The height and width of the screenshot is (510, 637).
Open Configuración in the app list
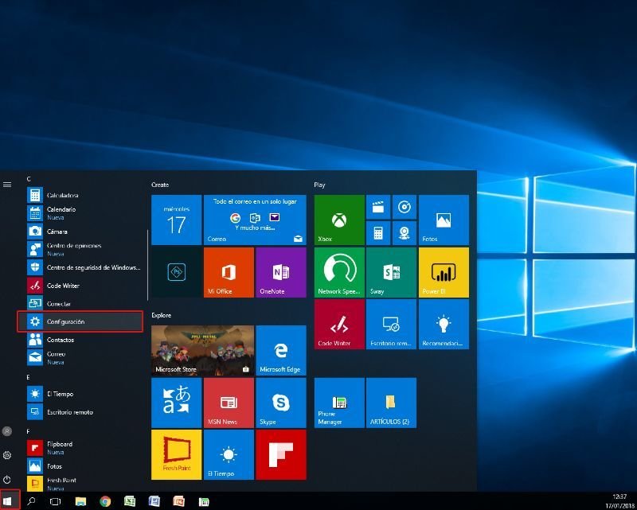(x=80, y=321)
